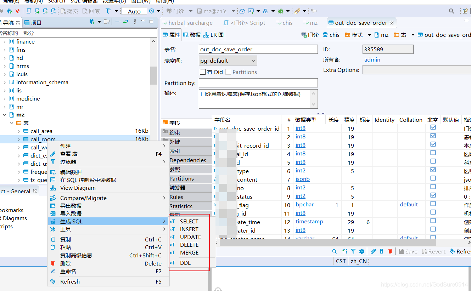Click the search magnifier in top toolbar
The image size is (471, 291).
452,11
